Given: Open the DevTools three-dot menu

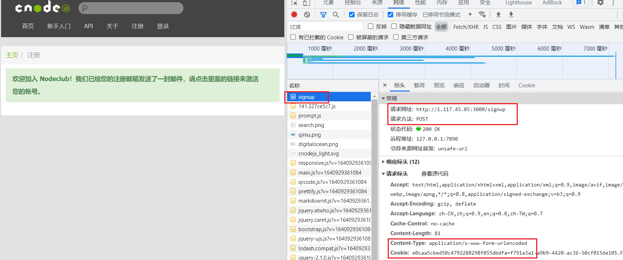Looking at the screenshot, I should [x=613, y=3].
